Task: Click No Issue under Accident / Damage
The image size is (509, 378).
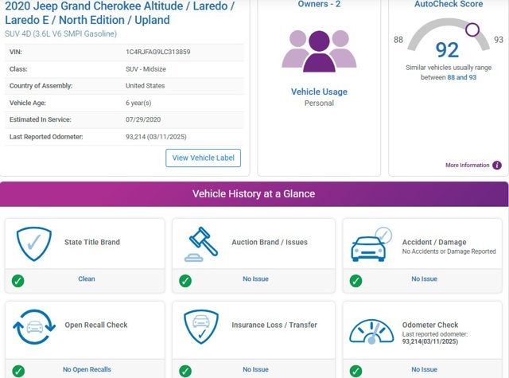Action: coord(424,279)
